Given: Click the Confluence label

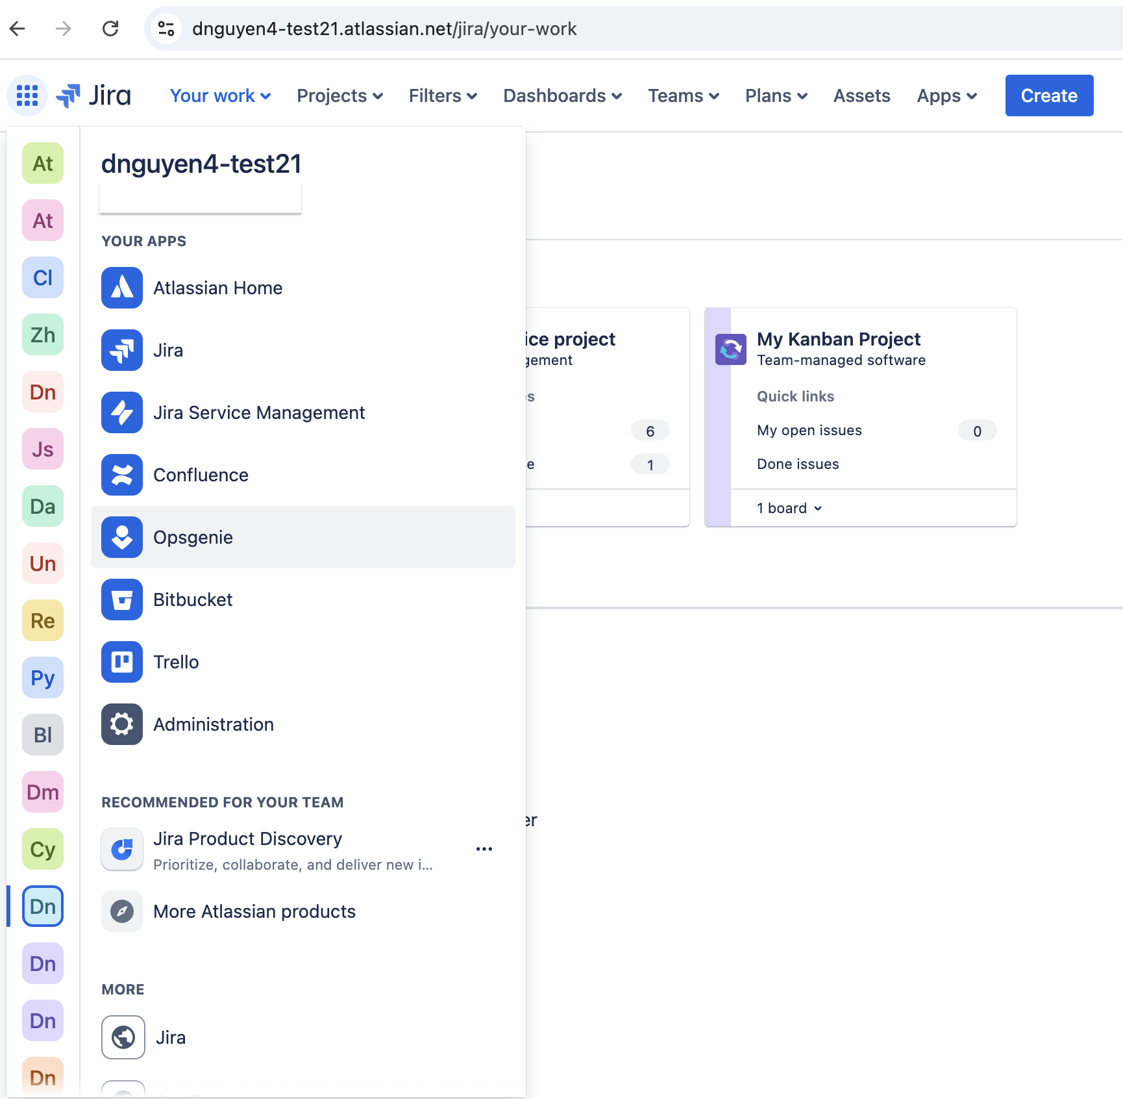Looking at the screenshot, I should (201, 475).
